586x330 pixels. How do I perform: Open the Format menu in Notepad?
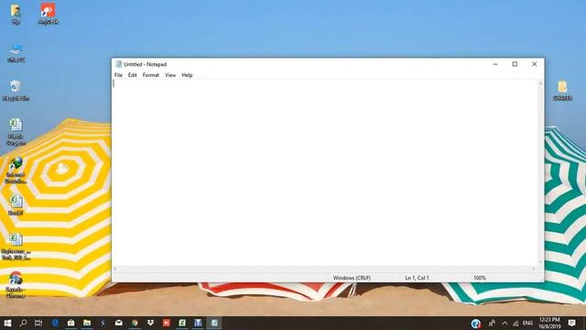[151, 75]
